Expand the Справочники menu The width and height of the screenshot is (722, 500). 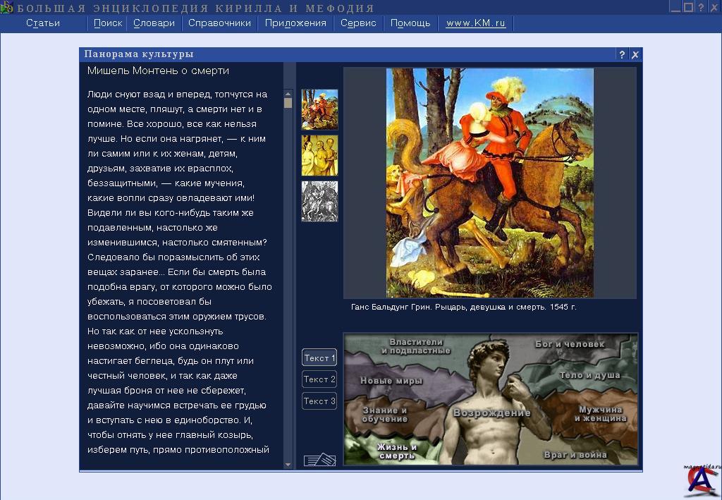(219, 23)
